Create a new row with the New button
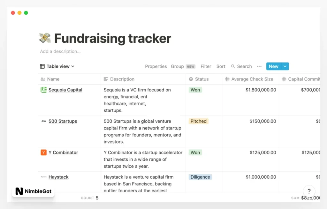Screen dimensions: 327x209 [x=274, y=66]
